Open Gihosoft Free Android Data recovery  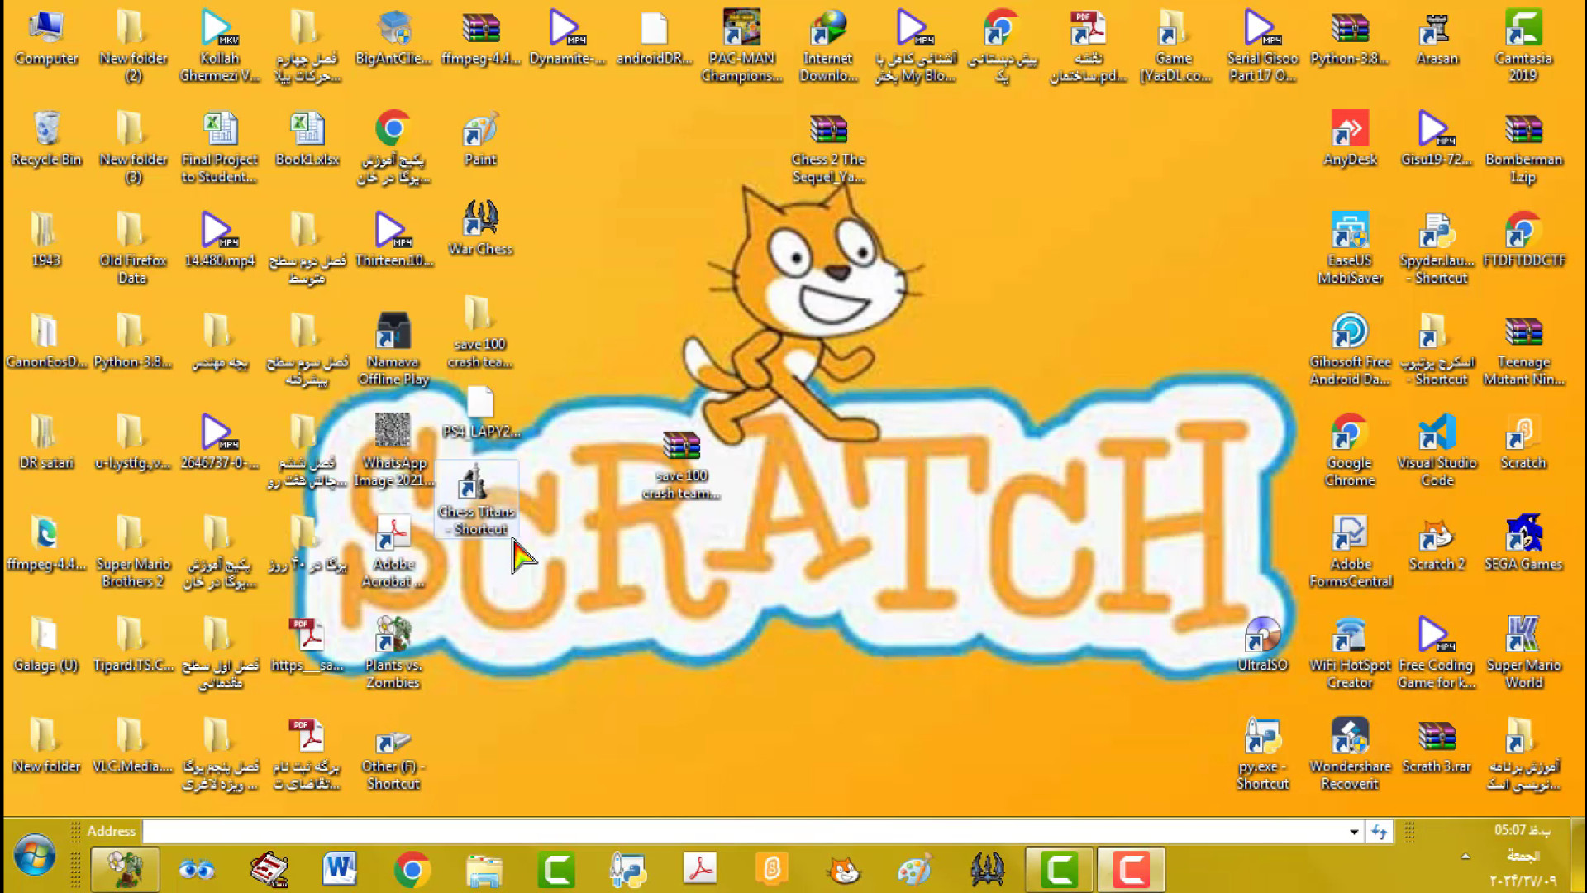pyautogui.click(x=1350, y=350)
